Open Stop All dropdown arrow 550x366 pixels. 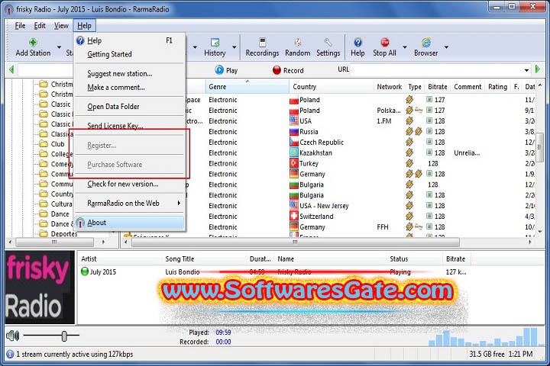tap(404, 47)
